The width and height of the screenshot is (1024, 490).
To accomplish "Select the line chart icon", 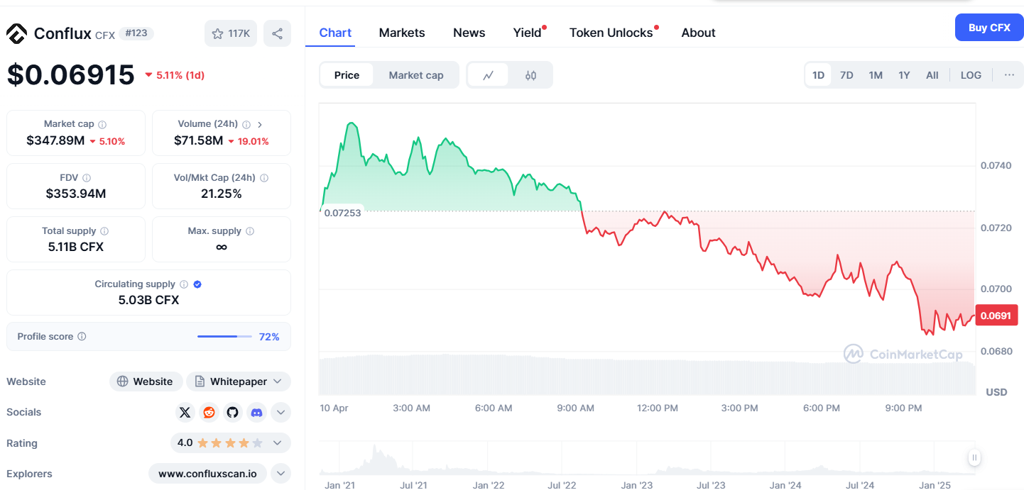I will (x=489, y=74).
